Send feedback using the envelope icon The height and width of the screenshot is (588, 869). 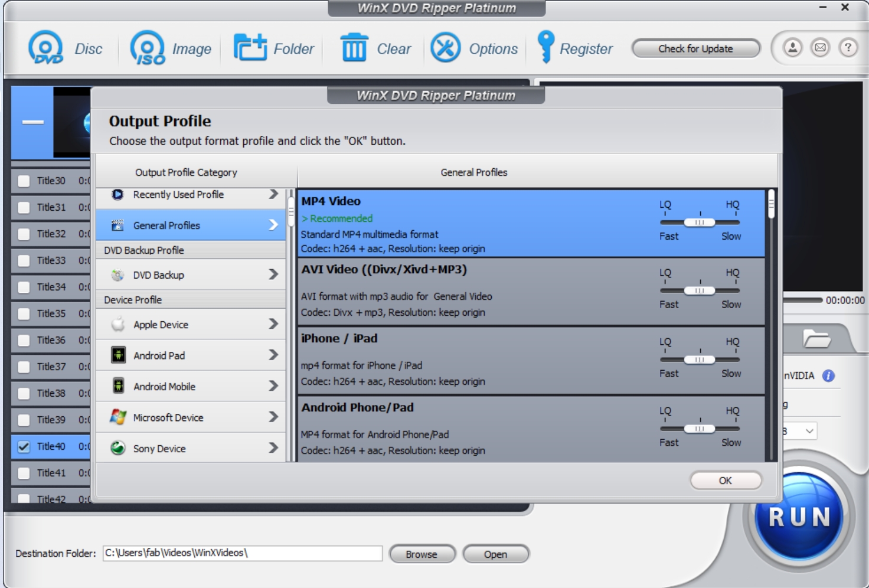tap(818, 48)
